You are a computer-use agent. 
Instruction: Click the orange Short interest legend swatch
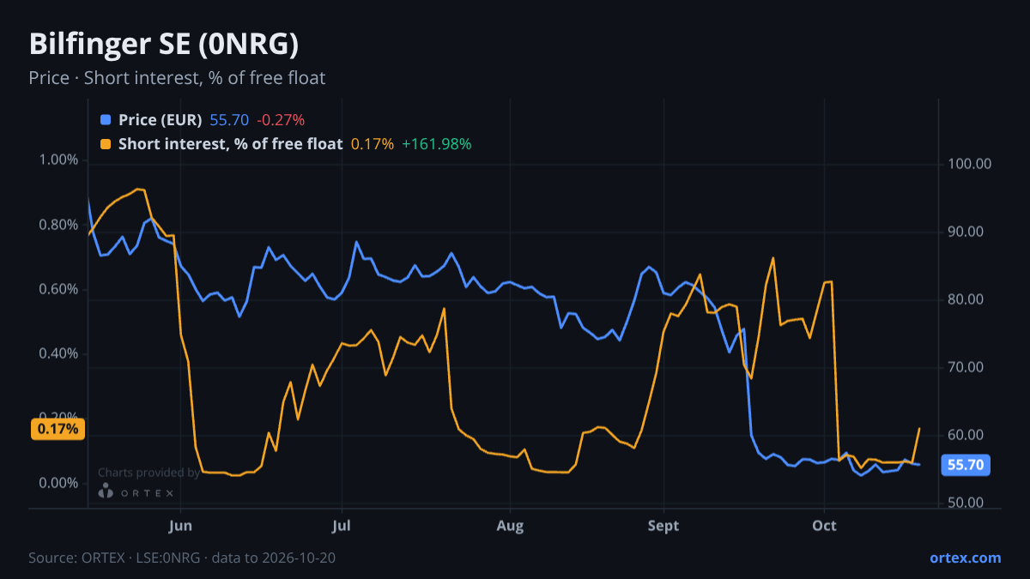click(x=106, y=144)
